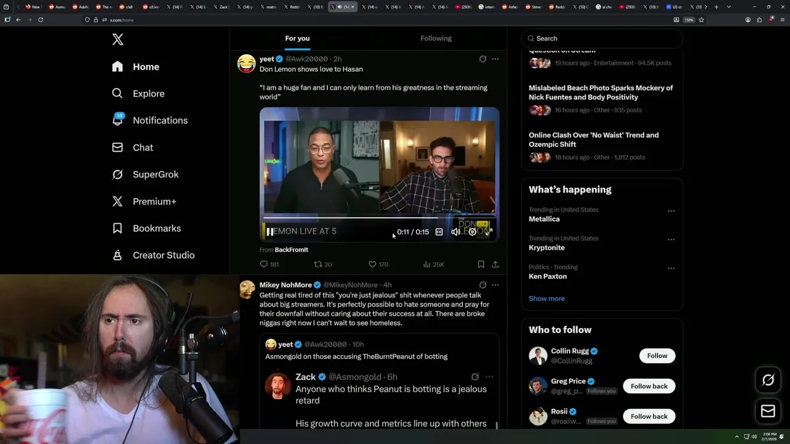Bookmark the page with star icon
The height and width of the screenshot is (444, 790).
tap(702, 20)
